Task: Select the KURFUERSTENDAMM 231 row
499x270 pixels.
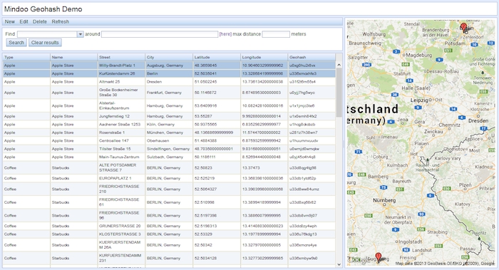Action: 169,258
